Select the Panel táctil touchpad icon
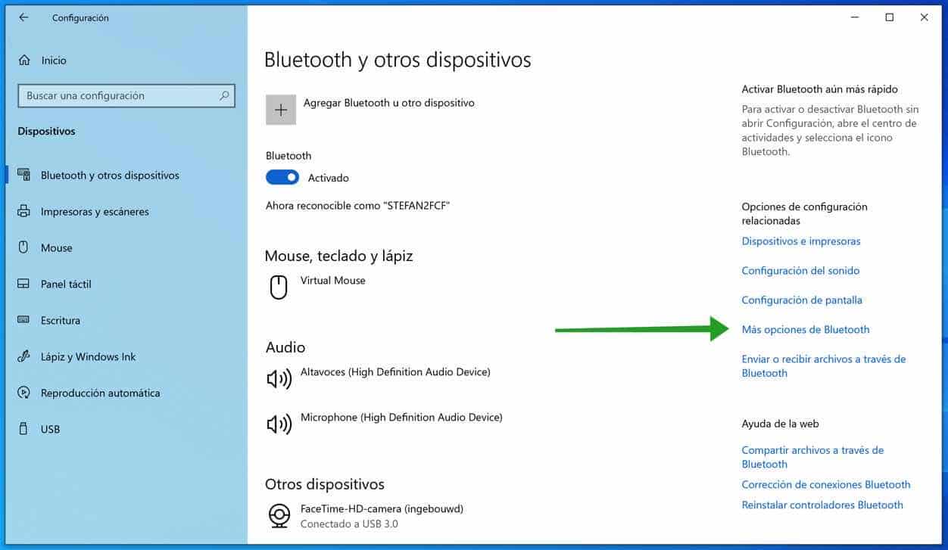 25,284
